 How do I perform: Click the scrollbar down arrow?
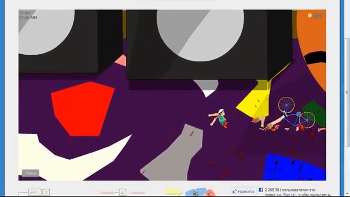click(347, 193)
